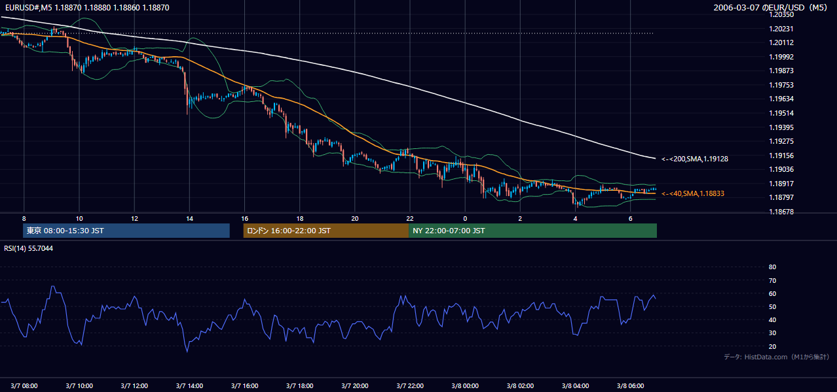This screenshot has width=837, height=392.
Task: Click RSI scale level 40
Action: (x=772, y=320)
